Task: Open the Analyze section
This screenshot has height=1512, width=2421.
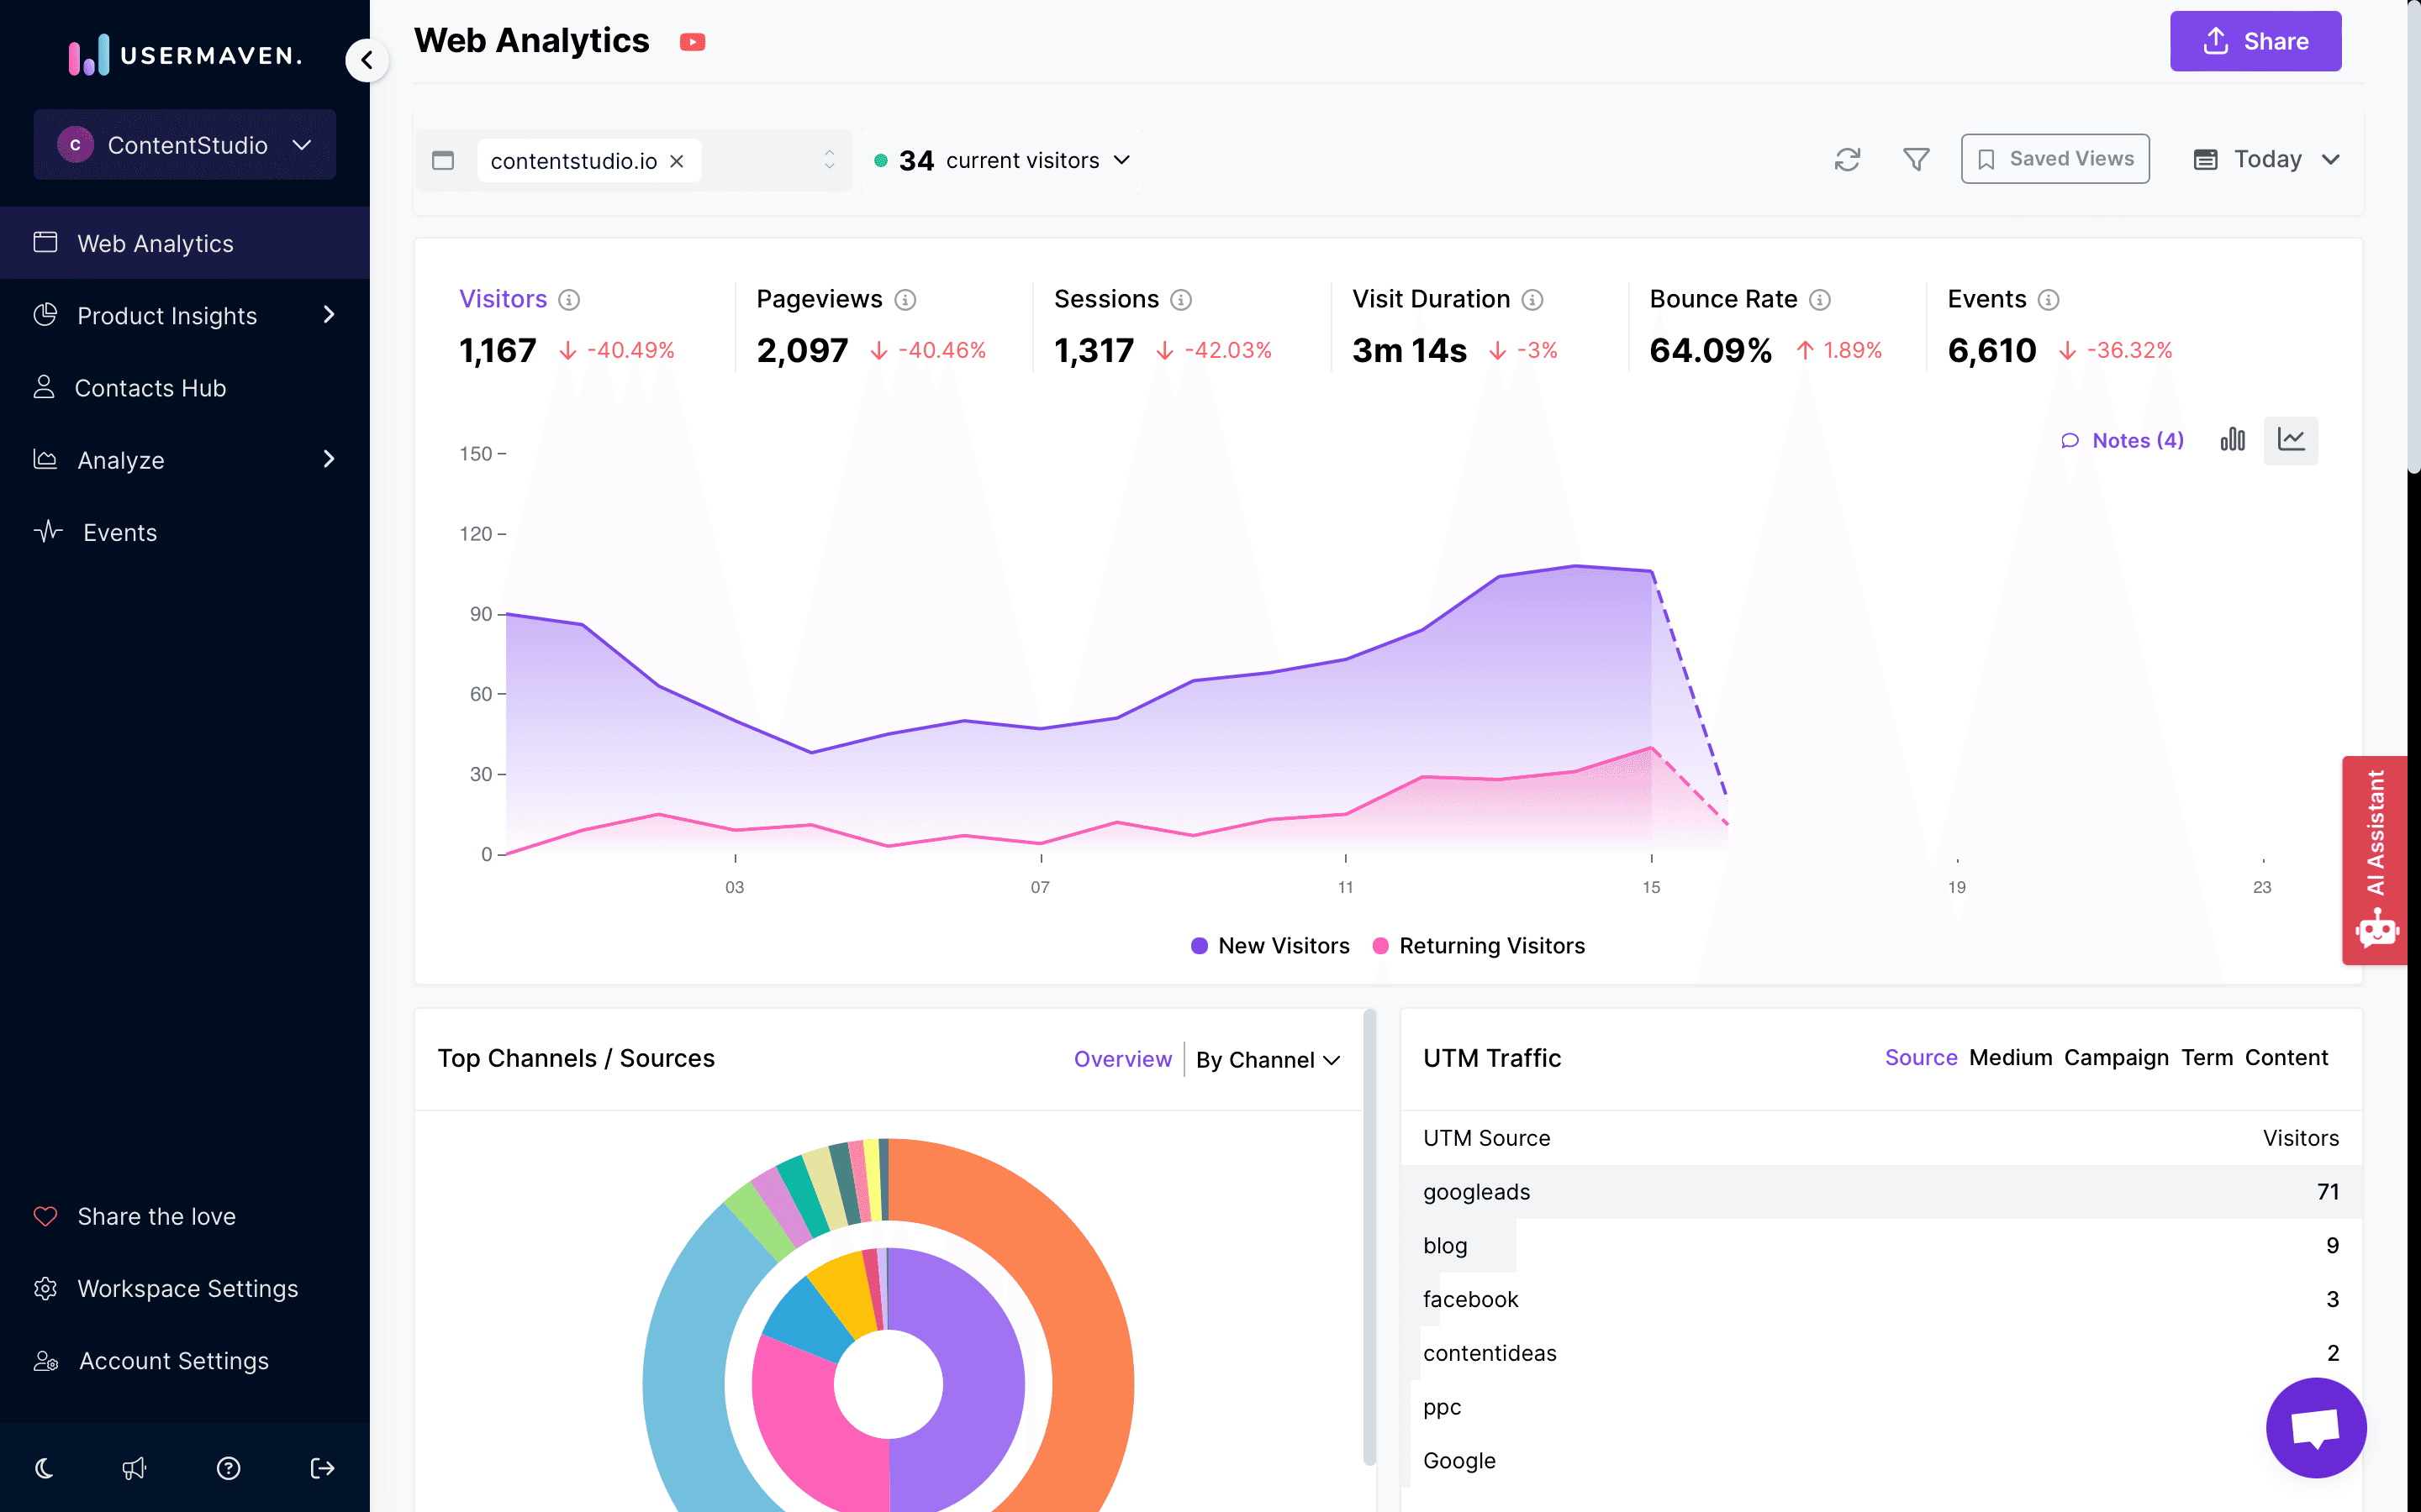Action: click(183, 459)
